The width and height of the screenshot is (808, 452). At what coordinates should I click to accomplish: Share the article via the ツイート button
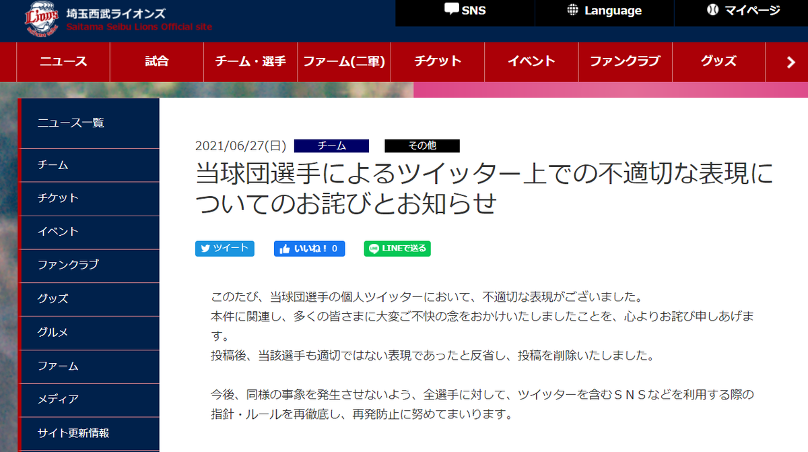click(x=225, y=248)
